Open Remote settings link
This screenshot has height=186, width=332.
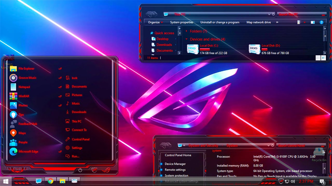[175, 170]
